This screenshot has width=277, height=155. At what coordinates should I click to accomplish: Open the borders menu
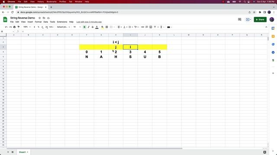[x=107, y=27]
